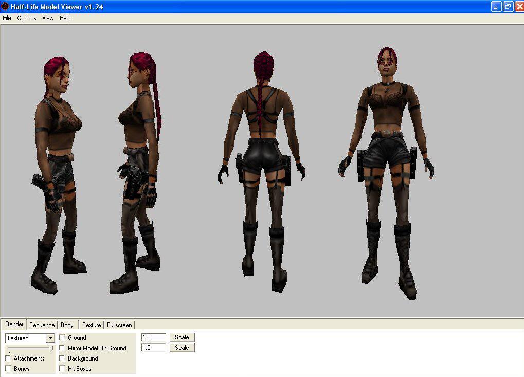The width and height of the screenshot is (524, 377).
Task: Click the transparency slider under Textured
Action: [30, 348]
